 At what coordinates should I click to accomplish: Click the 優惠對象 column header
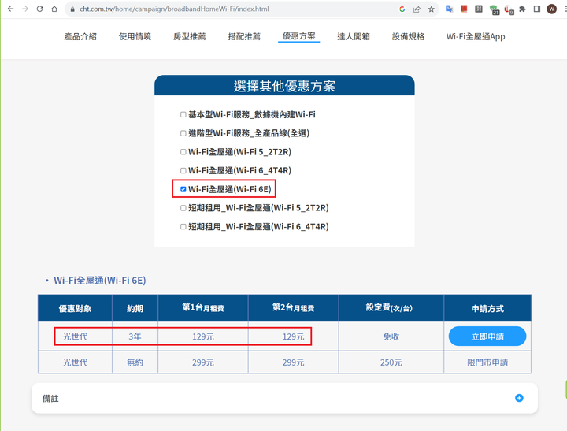click(x=75, y=309)
